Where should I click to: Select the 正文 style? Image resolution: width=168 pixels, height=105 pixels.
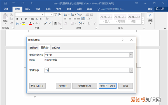click(x=106, y=19)
